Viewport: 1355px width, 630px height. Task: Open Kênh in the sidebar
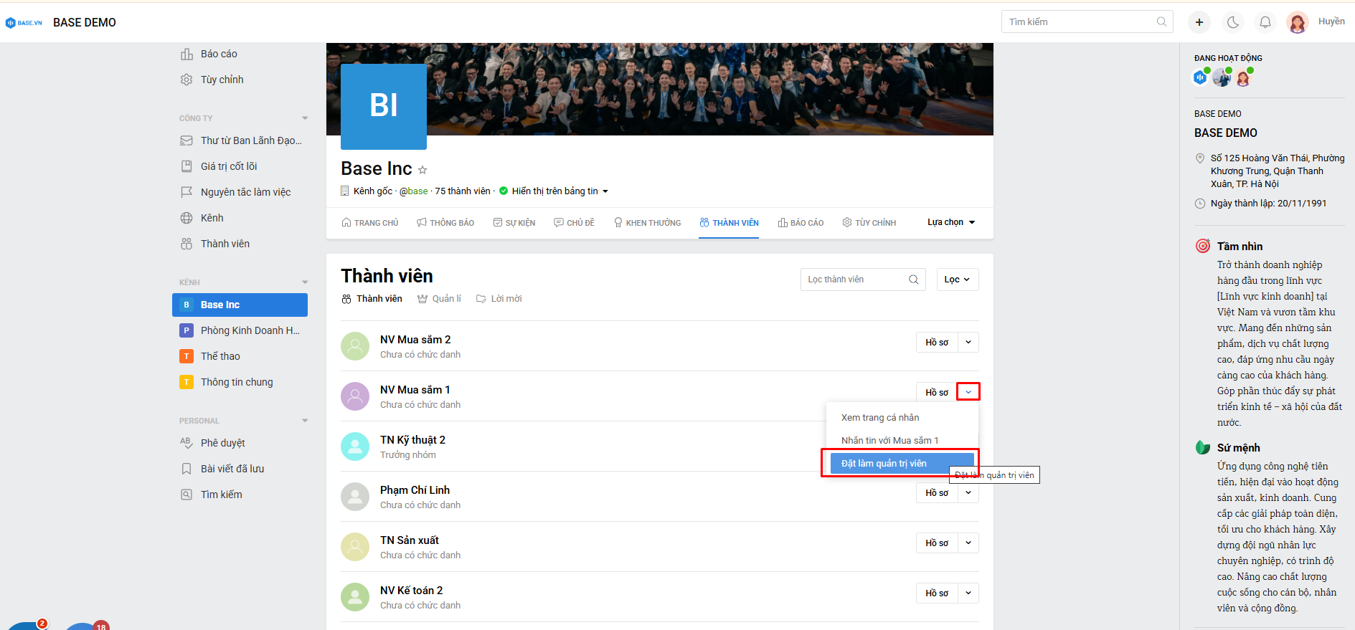click(x=212, y=218)
